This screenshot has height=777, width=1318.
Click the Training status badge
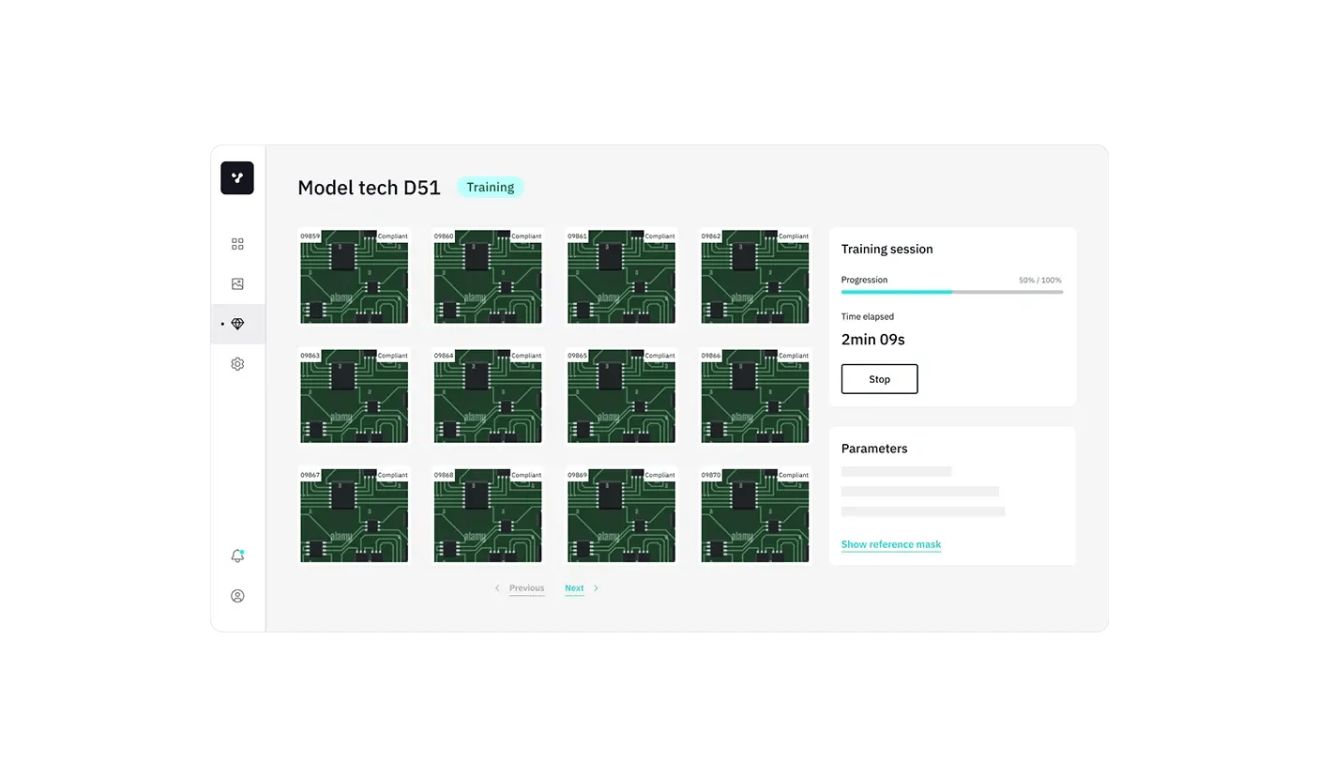tap(490, 187)
